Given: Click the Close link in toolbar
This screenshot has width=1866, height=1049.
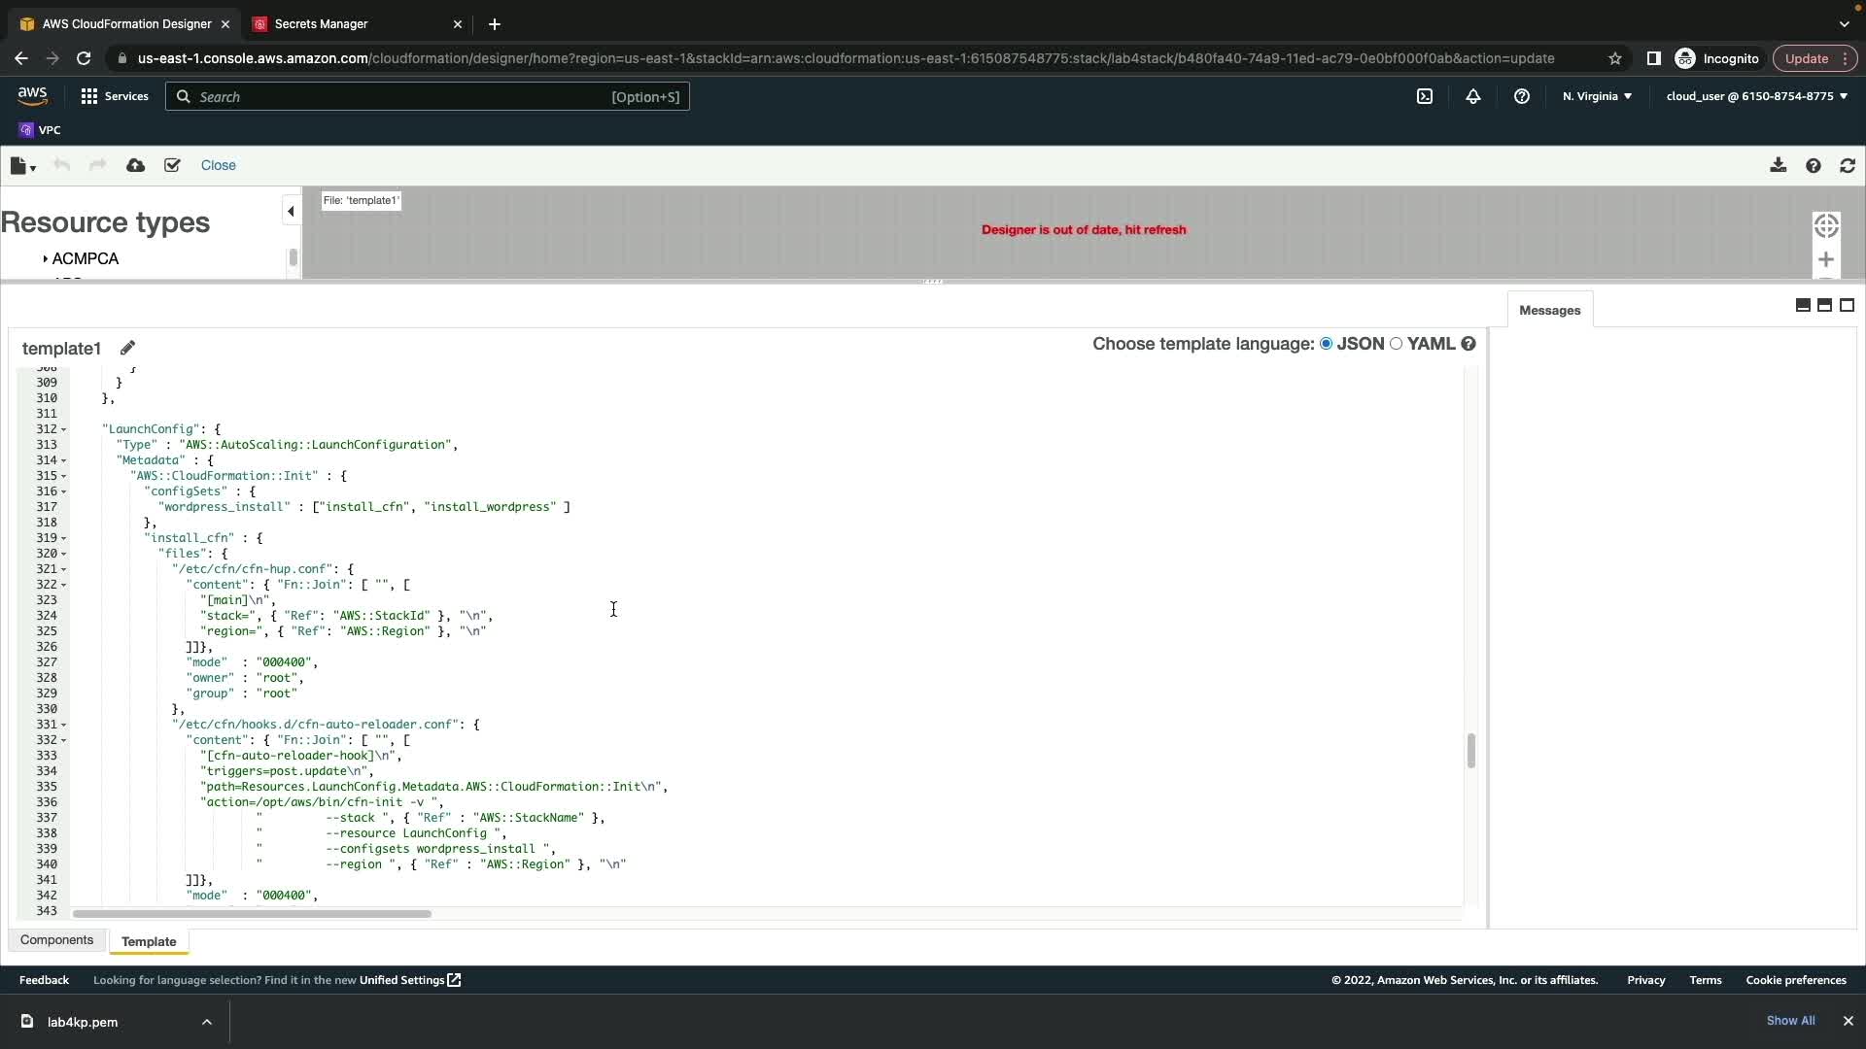Looking at the screenshot, I should [218, 165].
